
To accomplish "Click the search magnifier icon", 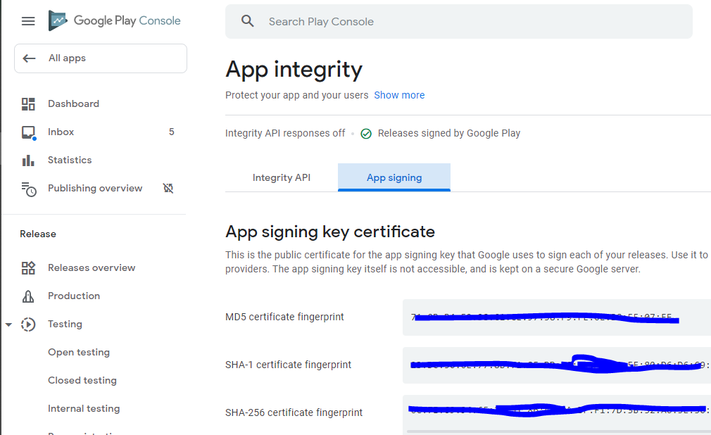I will tap(247, 21).
